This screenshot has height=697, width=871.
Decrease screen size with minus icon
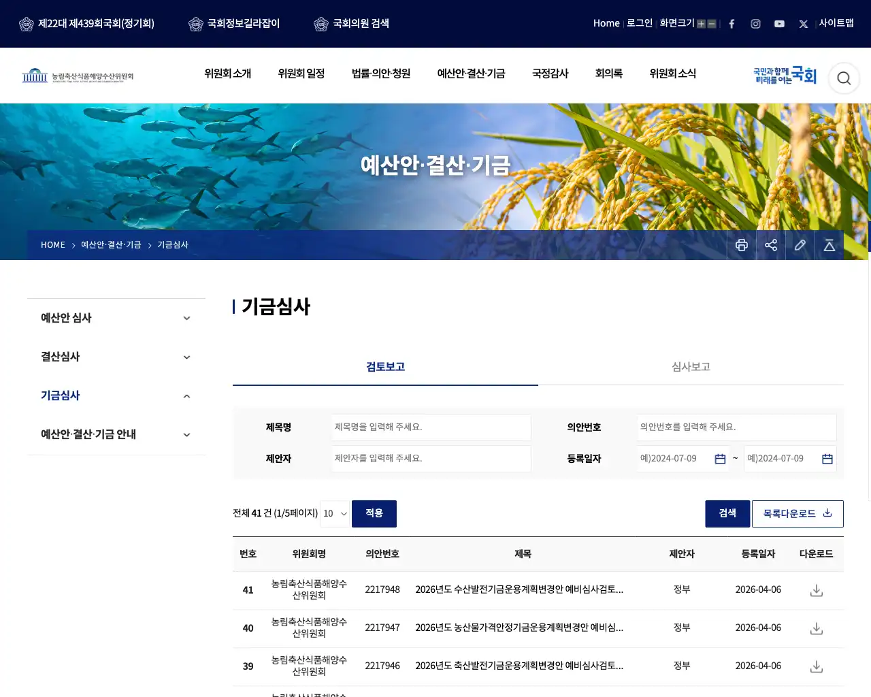(x=712, y=24)
